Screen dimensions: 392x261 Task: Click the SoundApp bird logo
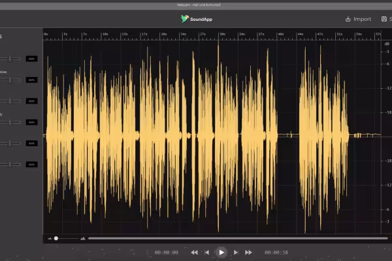click(185, 19)
